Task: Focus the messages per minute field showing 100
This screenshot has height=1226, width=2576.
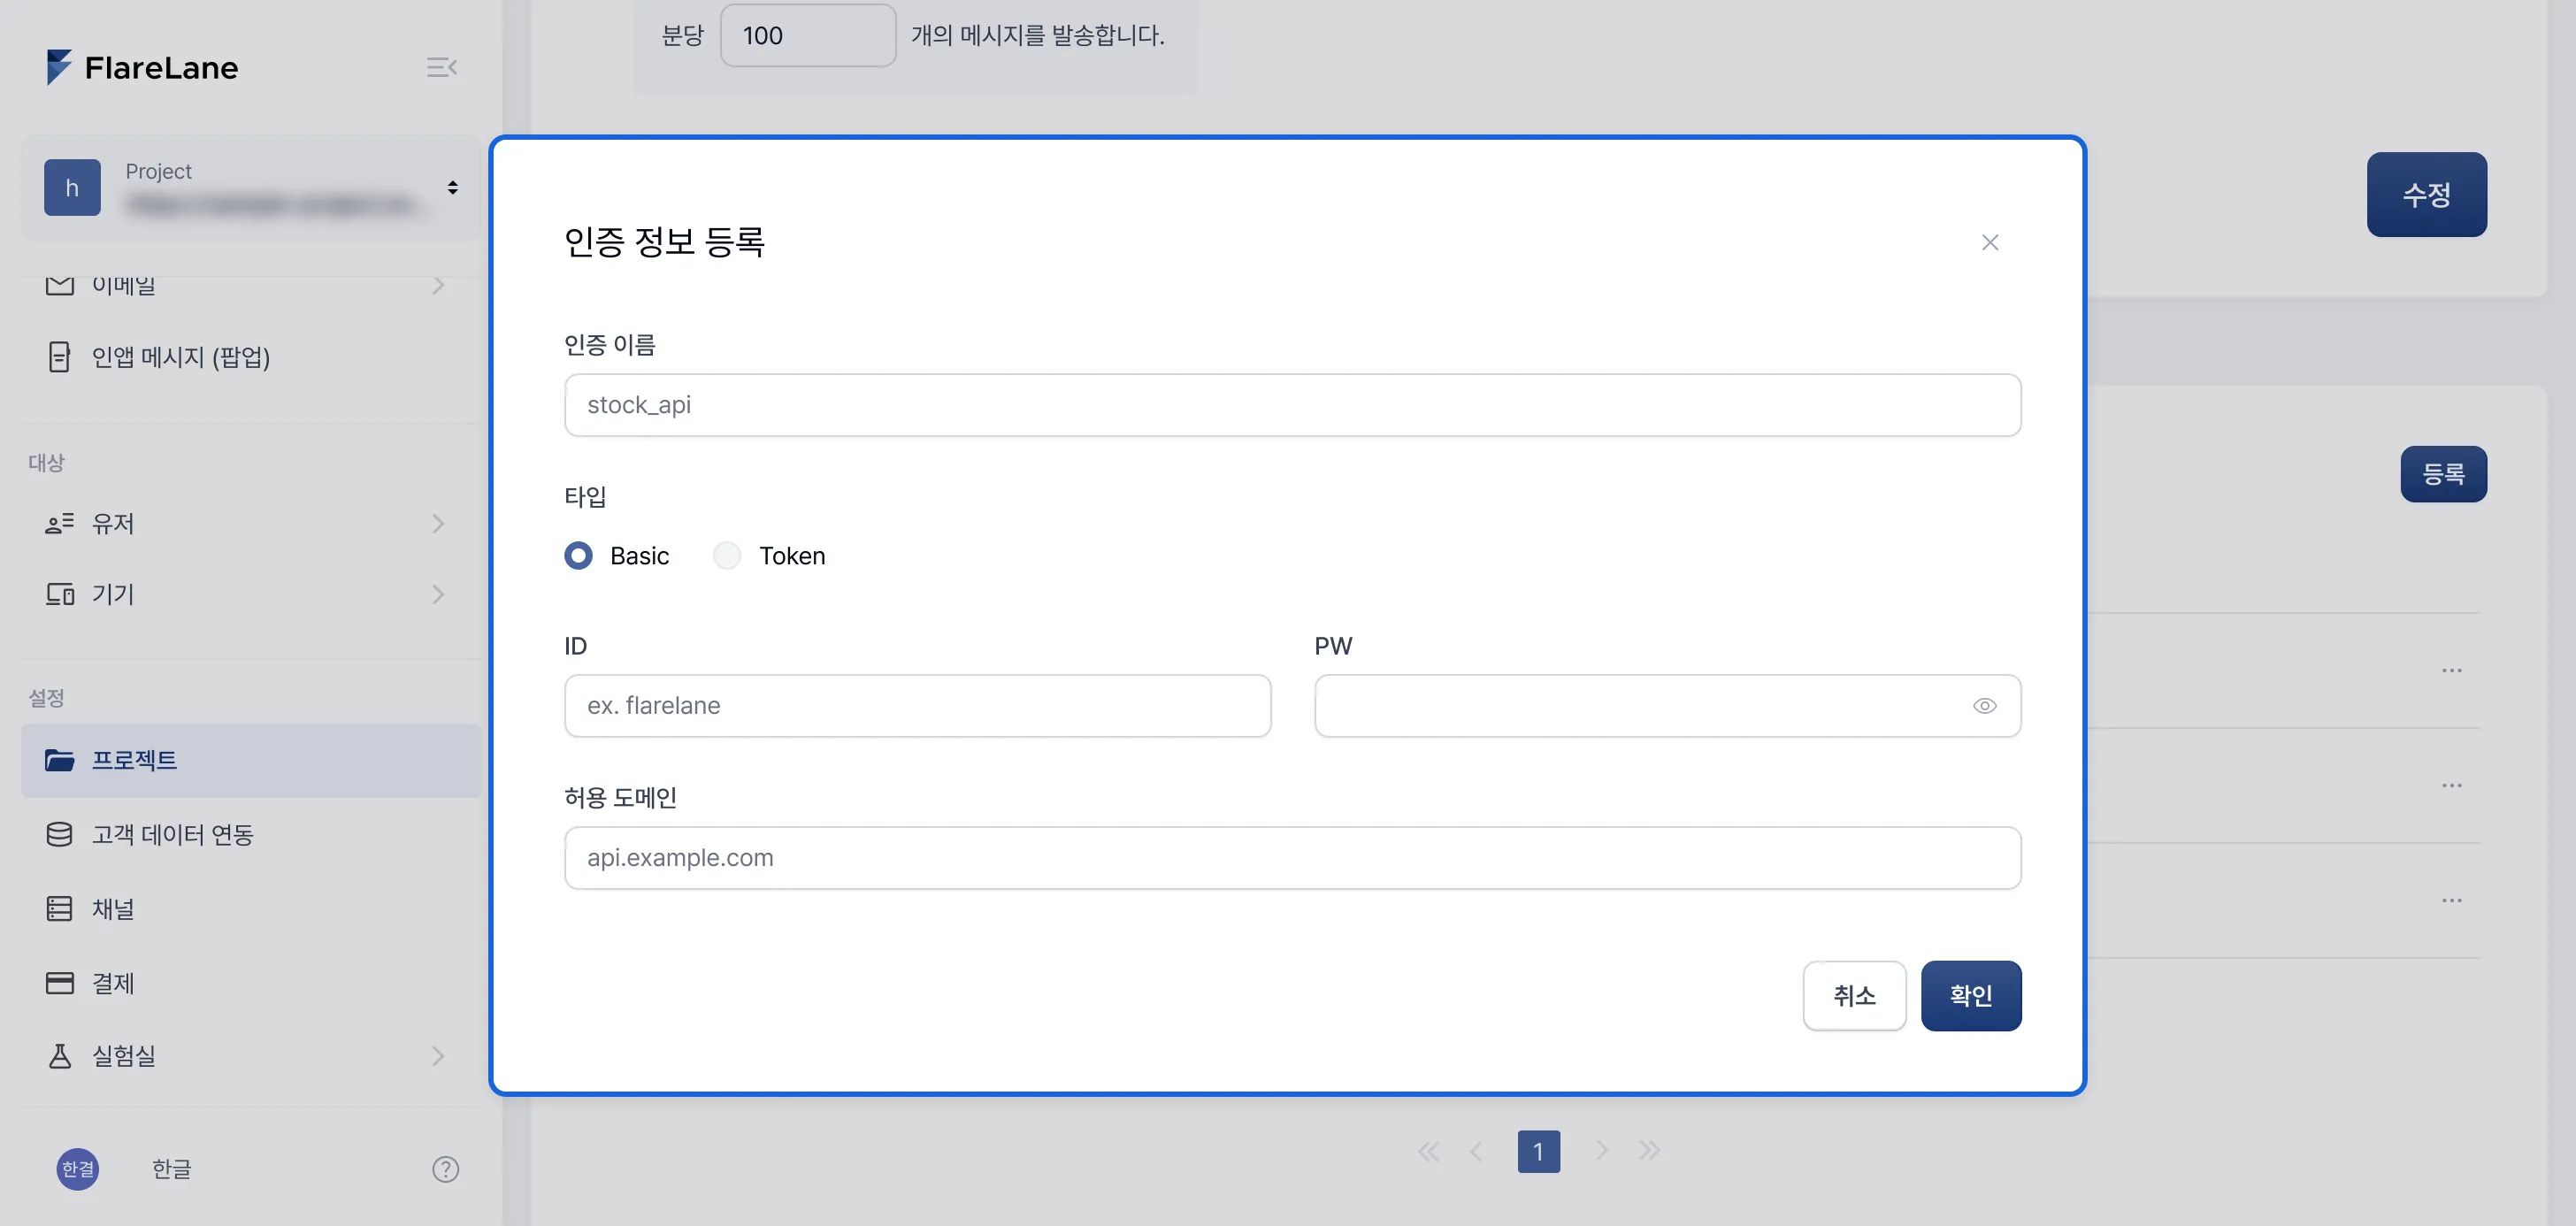Action: coord(808,36)
